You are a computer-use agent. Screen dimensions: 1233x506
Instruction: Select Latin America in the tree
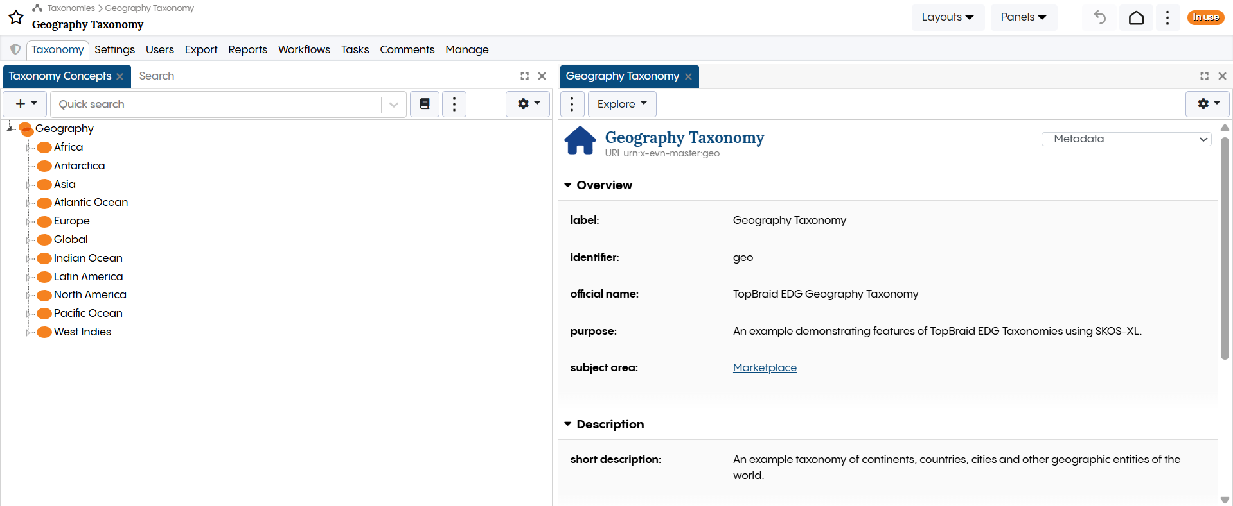[x=88, y=276]
